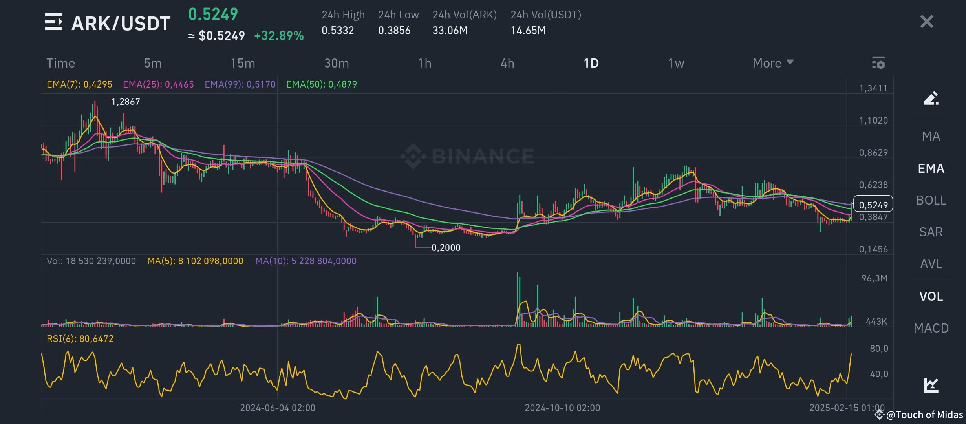Select the SAR indicator
Image resolution: width=966 pixels, height=424 pixels.
[x=931, y=232]
